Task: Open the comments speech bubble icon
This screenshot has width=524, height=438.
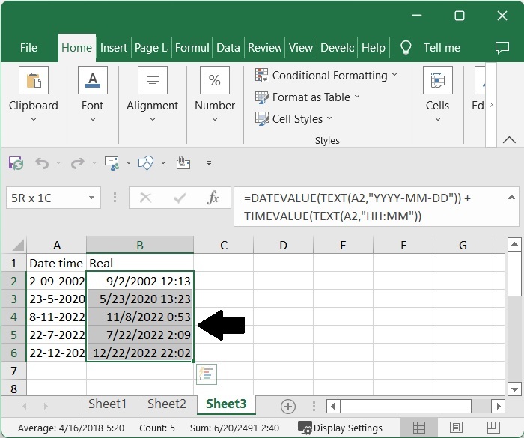Action: point(502,48)
